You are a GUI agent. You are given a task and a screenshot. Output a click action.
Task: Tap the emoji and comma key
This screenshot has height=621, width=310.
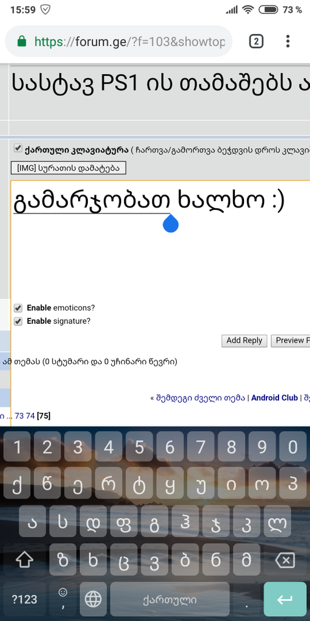tap(63, 599)
